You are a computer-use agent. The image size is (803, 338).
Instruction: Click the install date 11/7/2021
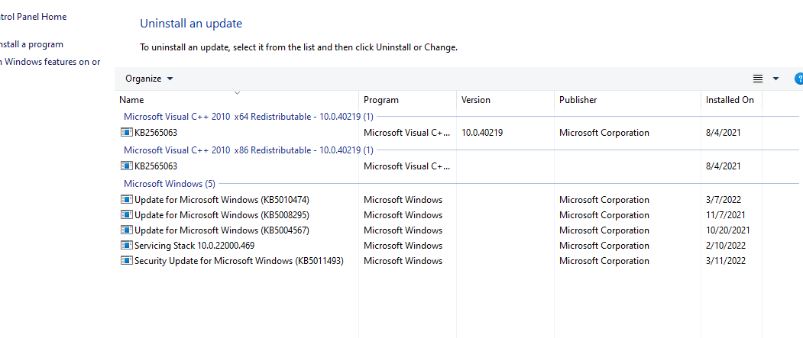click(x=725, y=214)
